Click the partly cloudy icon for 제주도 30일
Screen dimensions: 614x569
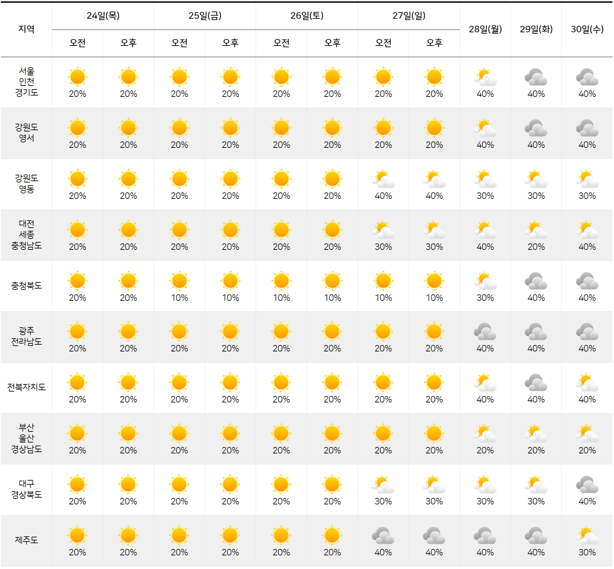pyautogui.click(x=587, y=536)
